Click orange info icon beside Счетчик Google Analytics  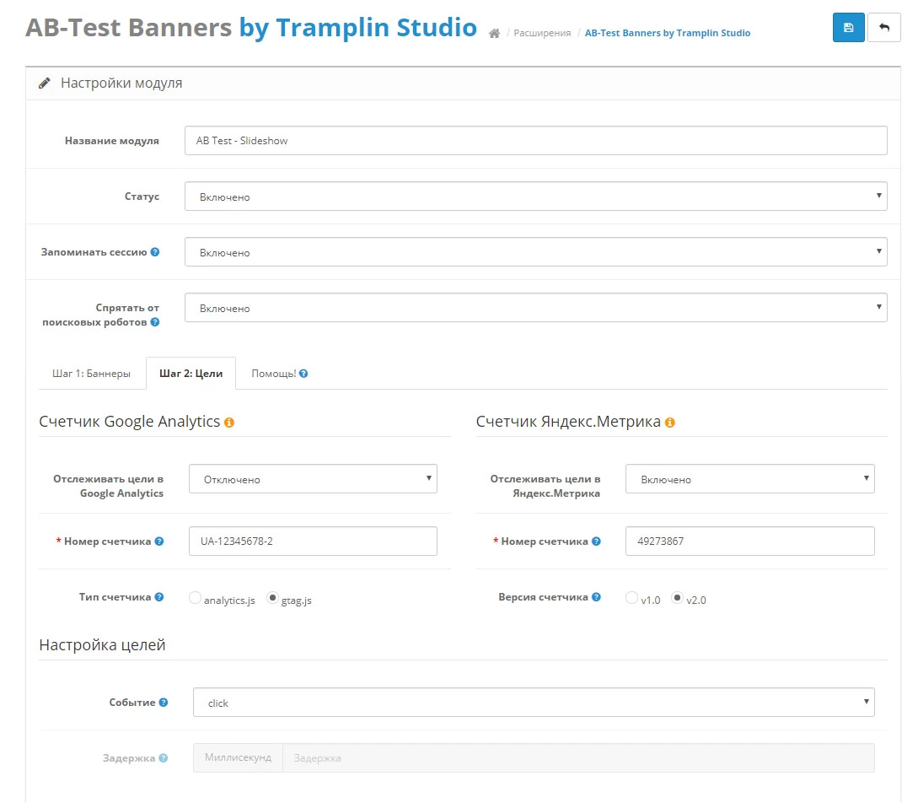pyautogui.click(x=229, y=423)
